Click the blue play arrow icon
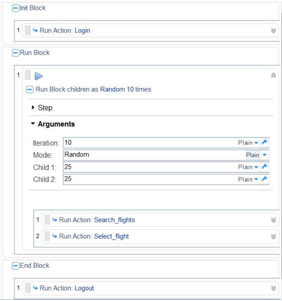This screenshot has width=282, height=301. coord(39,76)
